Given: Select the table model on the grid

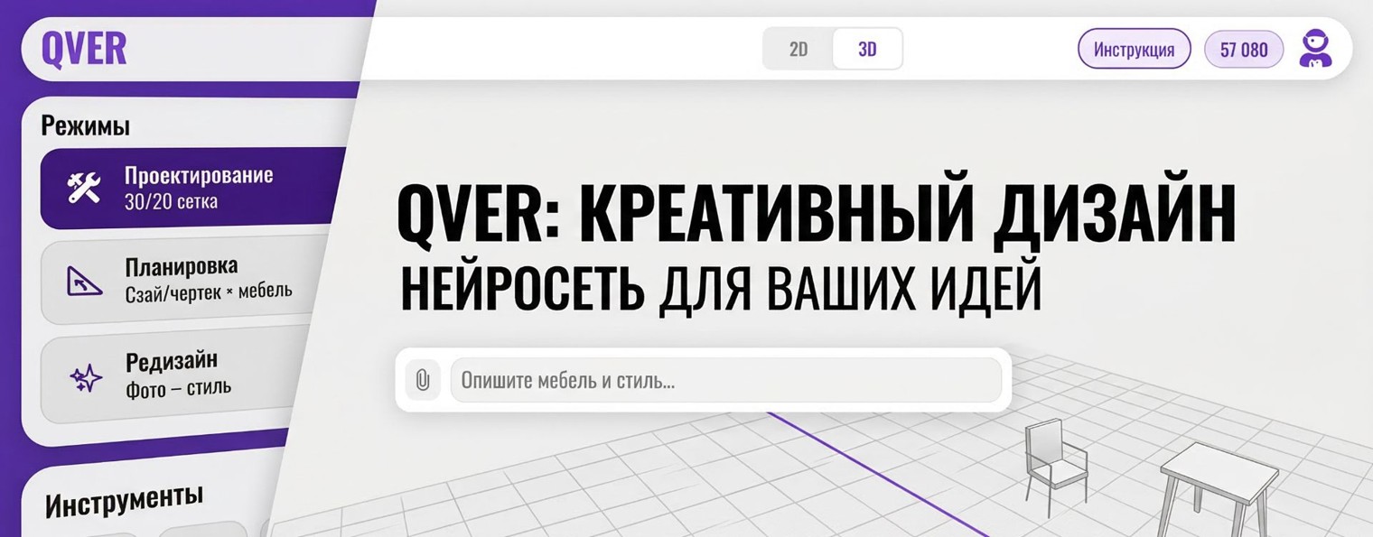Looking at the screenshot, I should [1218, 487].
